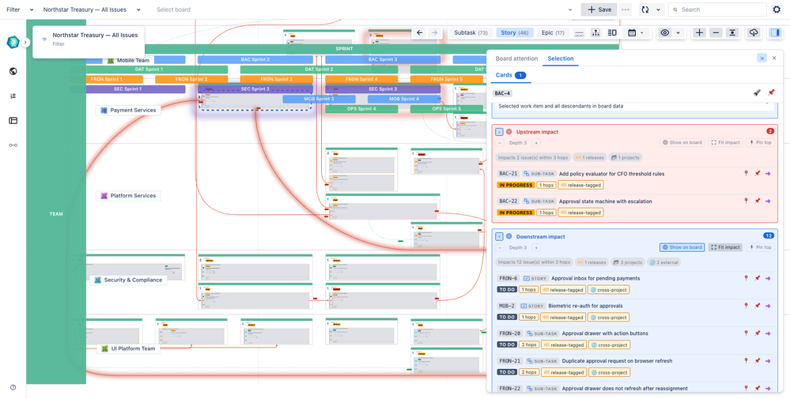Pin FRON-6 with pushpin icon
The image size is (790, 399).
[758, 278]
